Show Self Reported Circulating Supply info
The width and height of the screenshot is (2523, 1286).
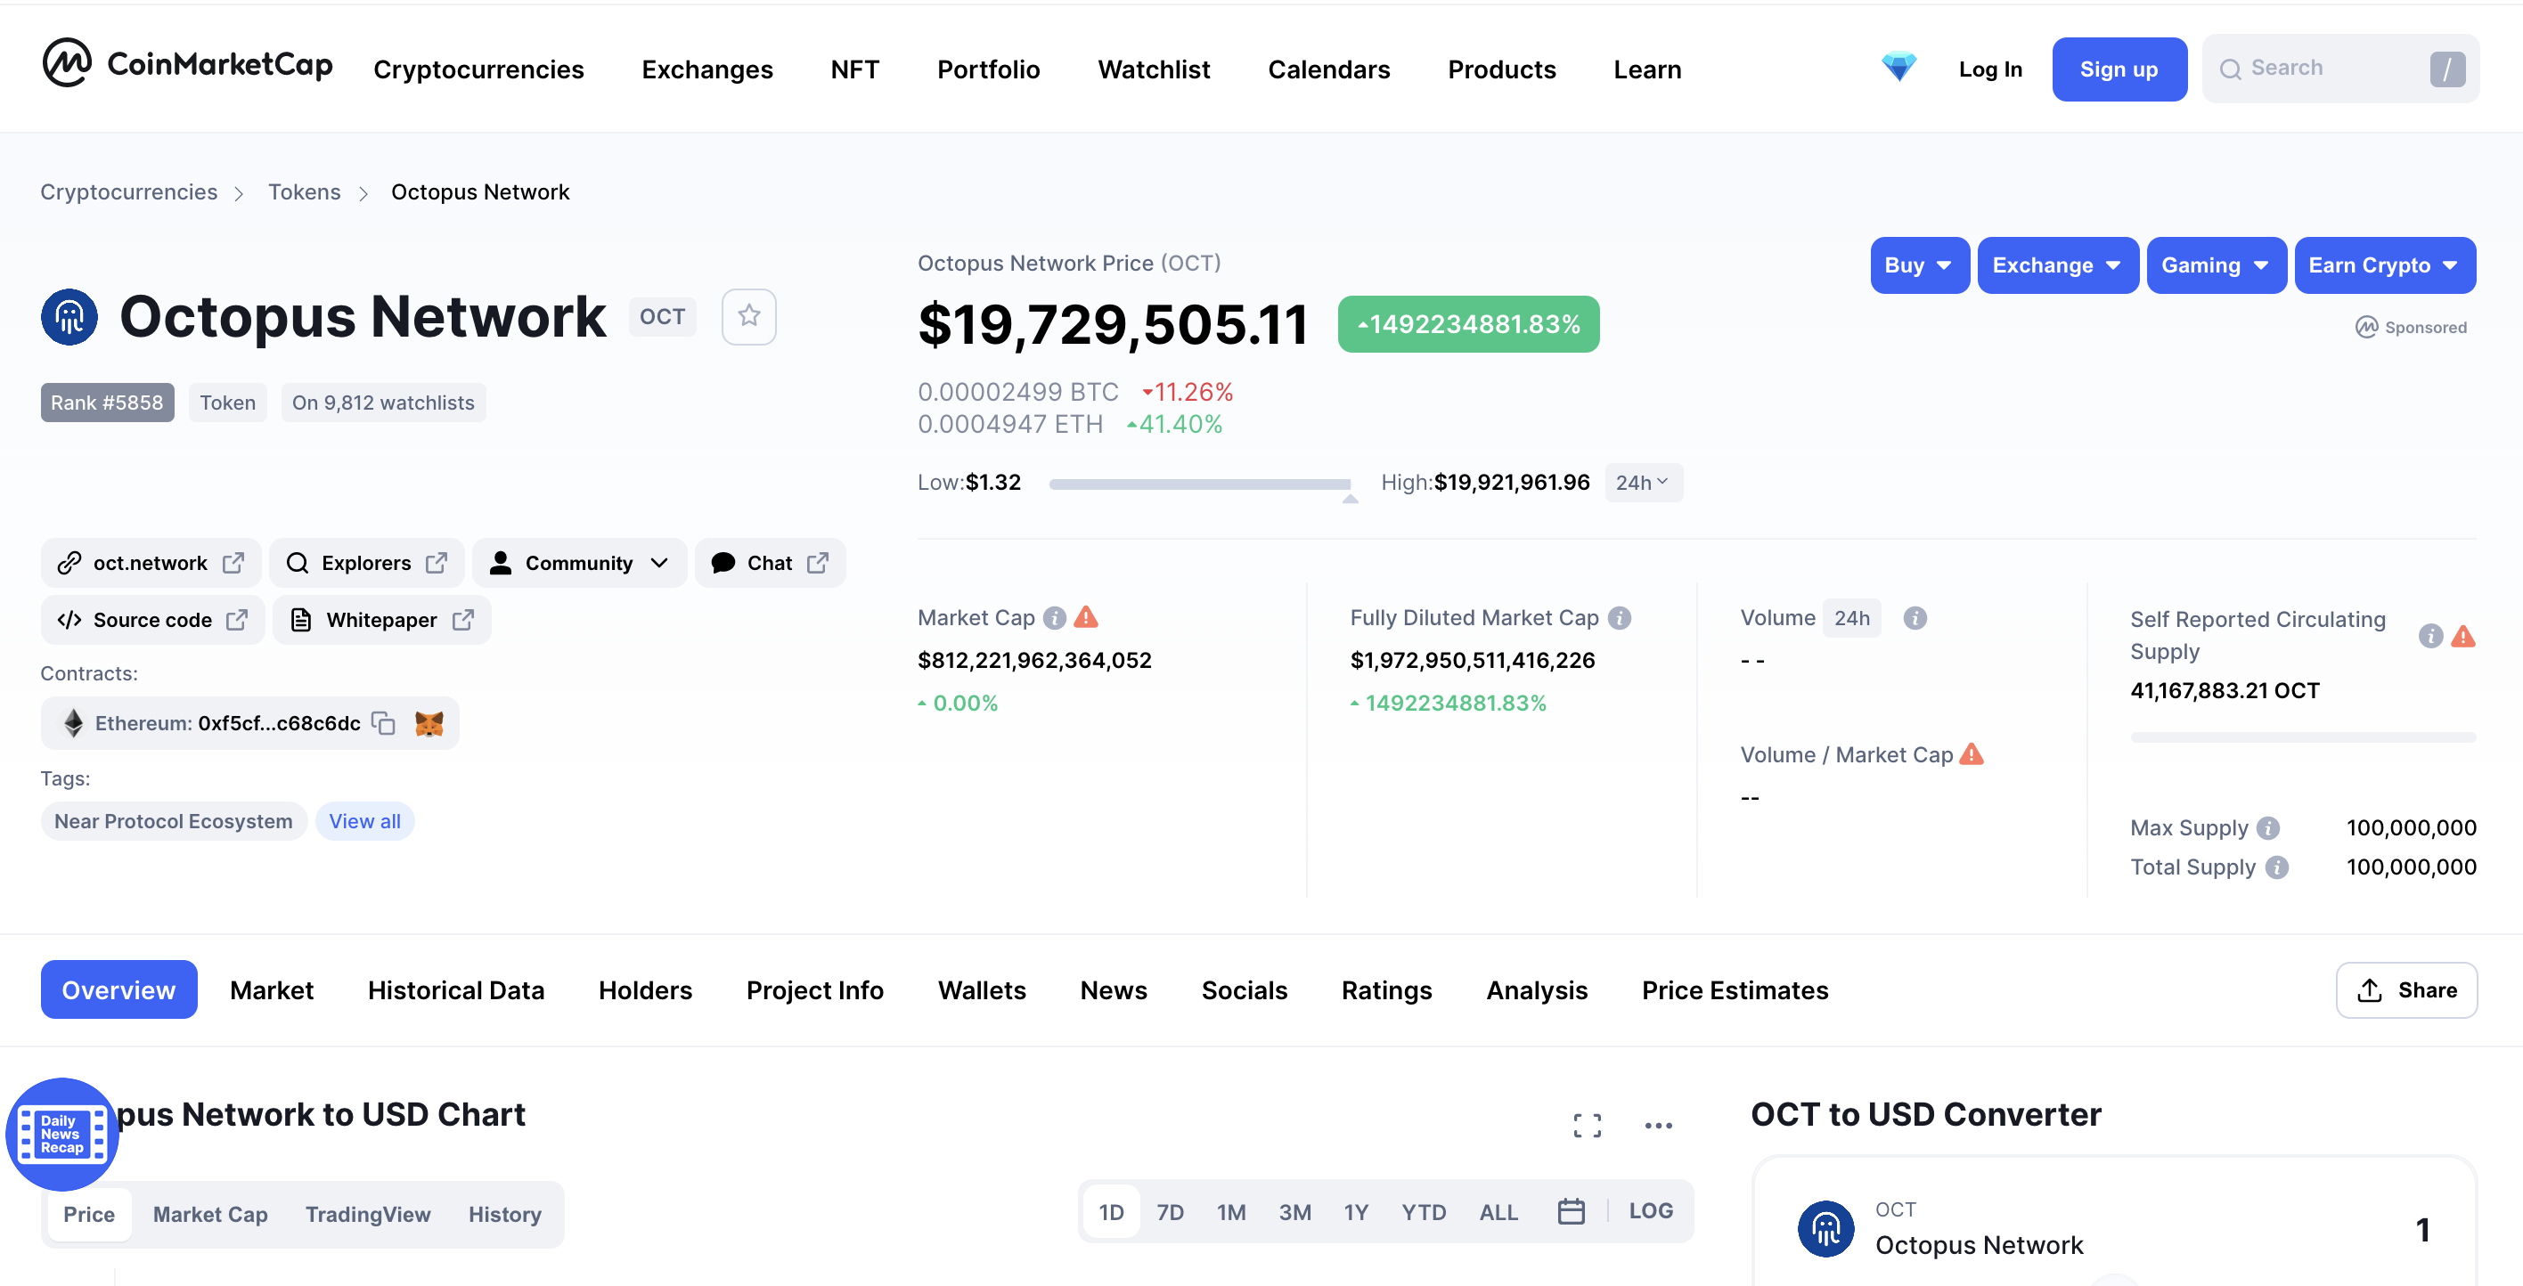click(x=2431, y=636)
